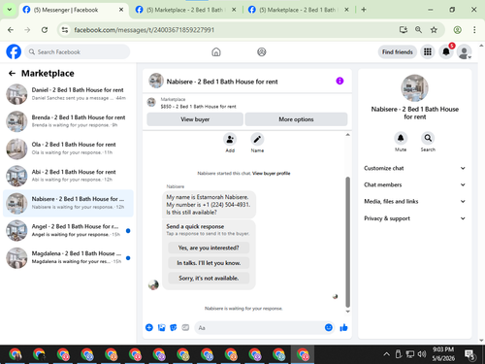Open the Friends/profile icon beside Home
Viewport: 485px width, 364px height.
coord(262,51)
